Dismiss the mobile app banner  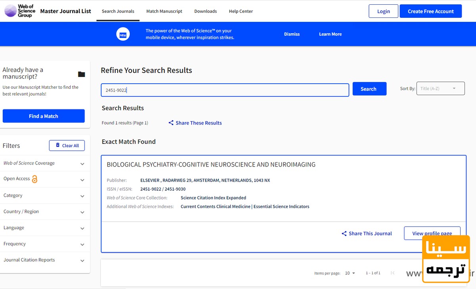(x=292, y=34)
